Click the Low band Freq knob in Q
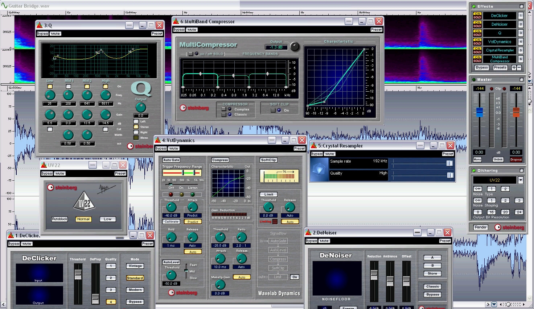Image resolution: width=534 pixels, height=309 pixels. click(50, 95)
